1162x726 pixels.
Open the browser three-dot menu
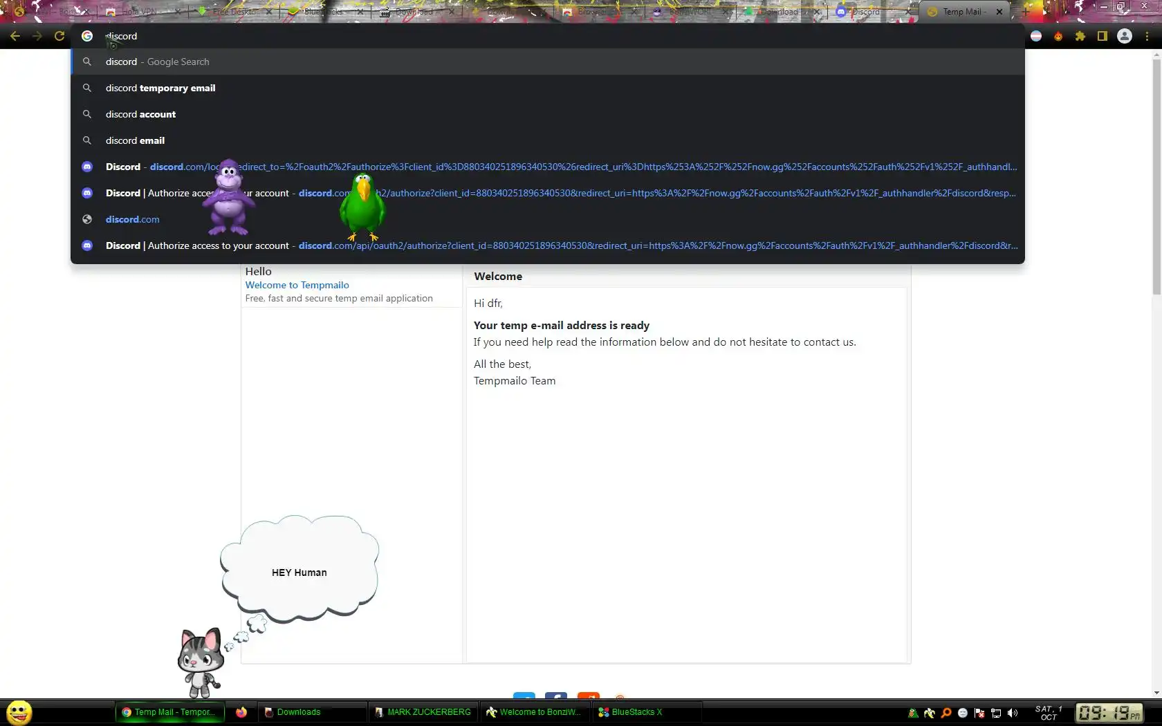[1147, 36]
